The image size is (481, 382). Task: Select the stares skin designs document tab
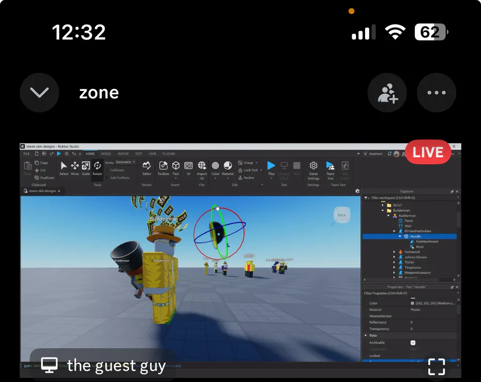pos(42,191)
